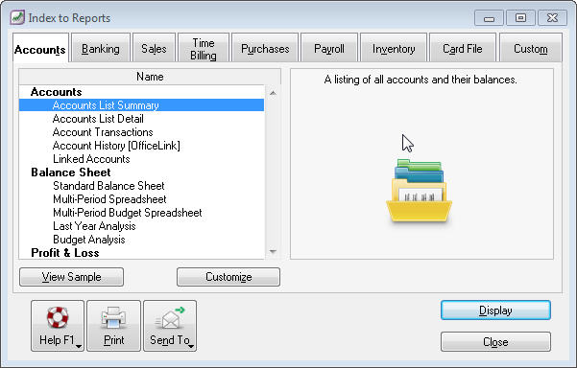The image size is (577, 368).
Task: Click the Close button
Action: 495,342
